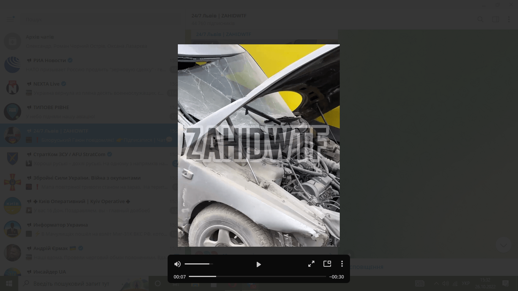Screen dimensions: 518x291
Task: Jump to latest messages with the down arrow
Action: click(x=504, y=245)
